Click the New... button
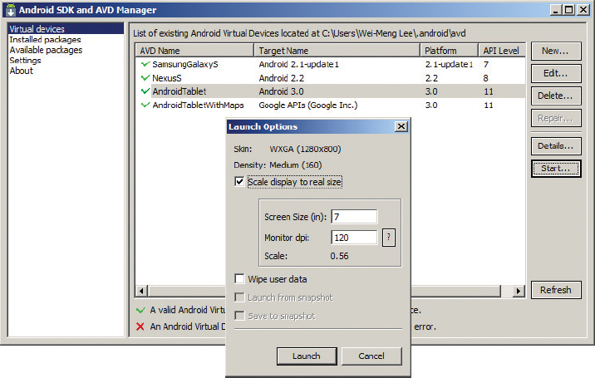This screenshot has height=378, width=595. click(556, 51)
